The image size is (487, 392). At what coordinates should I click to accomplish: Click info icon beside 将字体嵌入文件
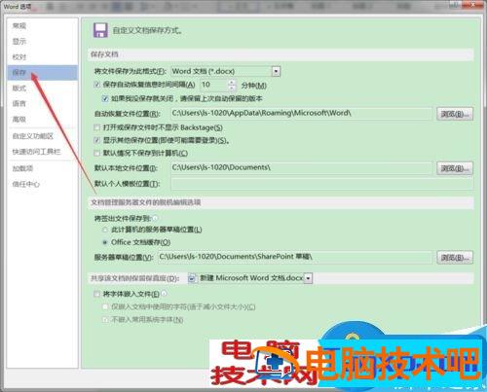(164, 294)
